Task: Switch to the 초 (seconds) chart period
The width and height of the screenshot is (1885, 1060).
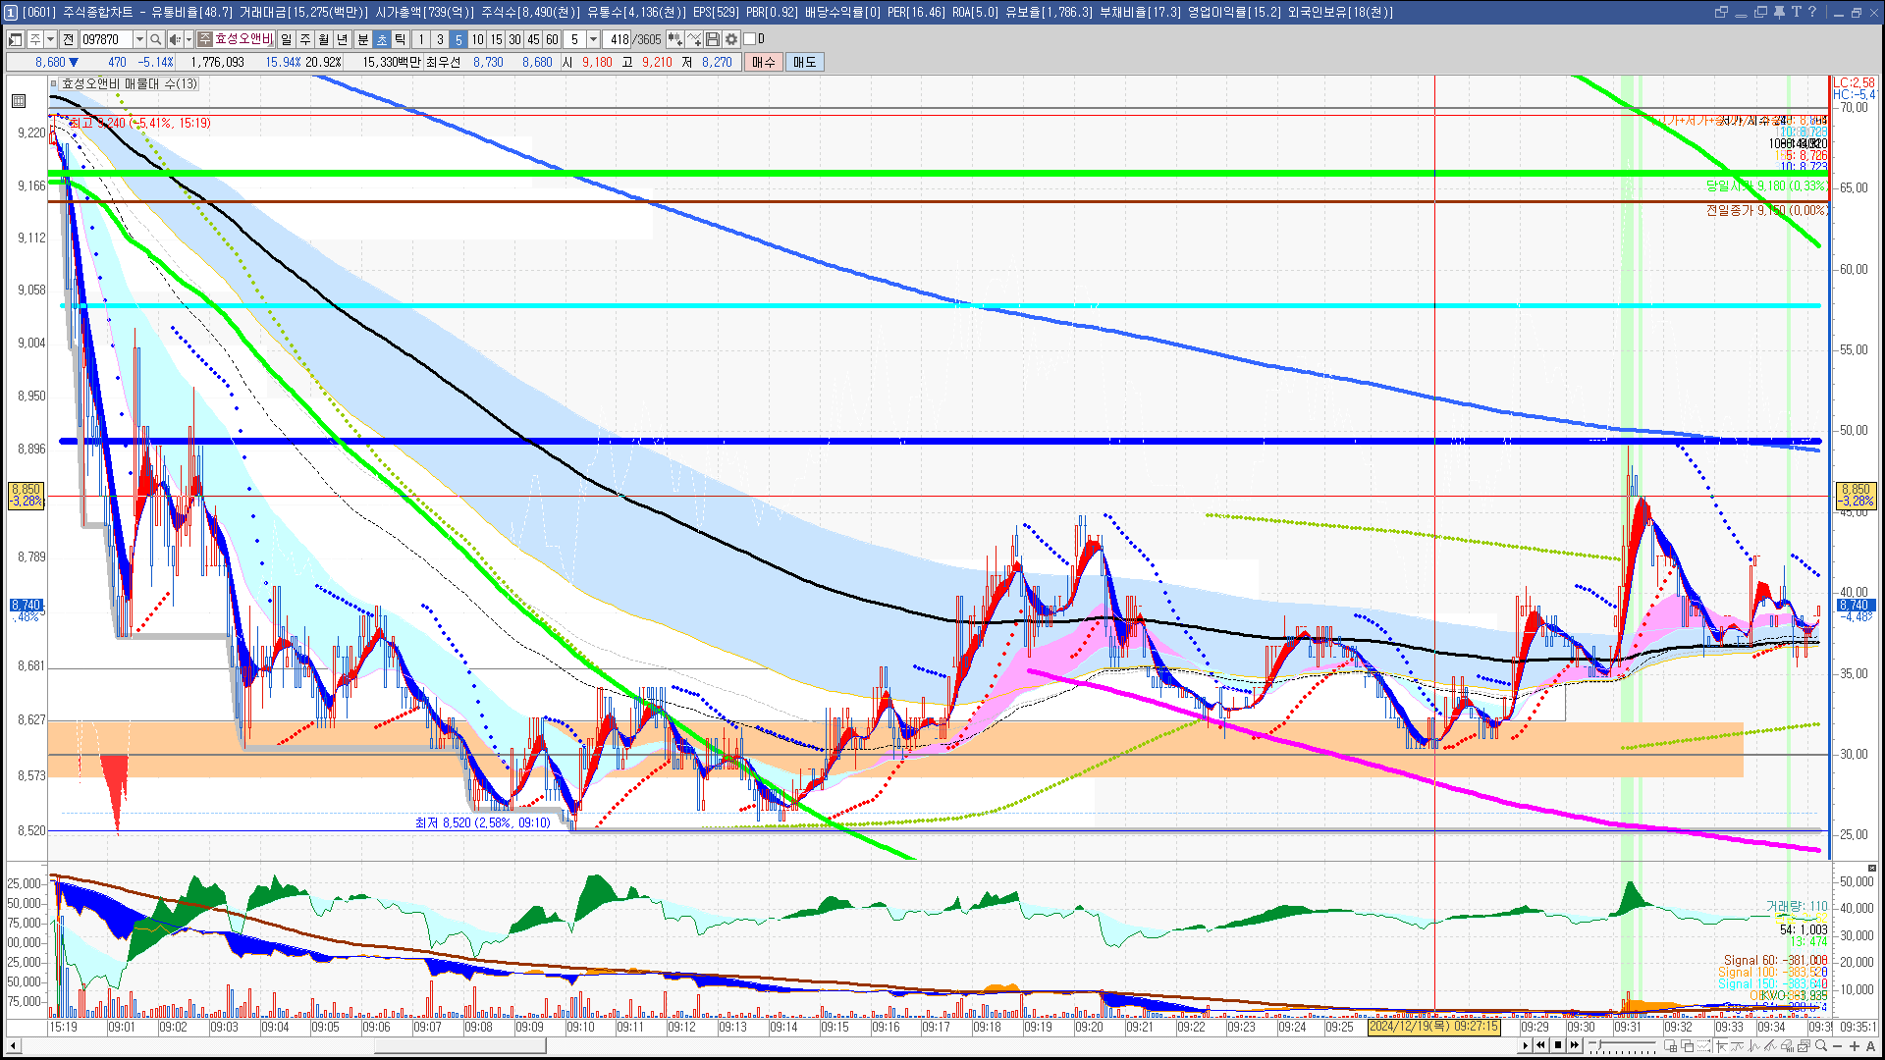Action: (382, 39)
